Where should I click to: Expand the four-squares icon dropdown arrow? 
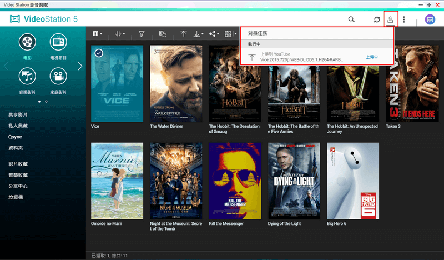click(235, 34)
